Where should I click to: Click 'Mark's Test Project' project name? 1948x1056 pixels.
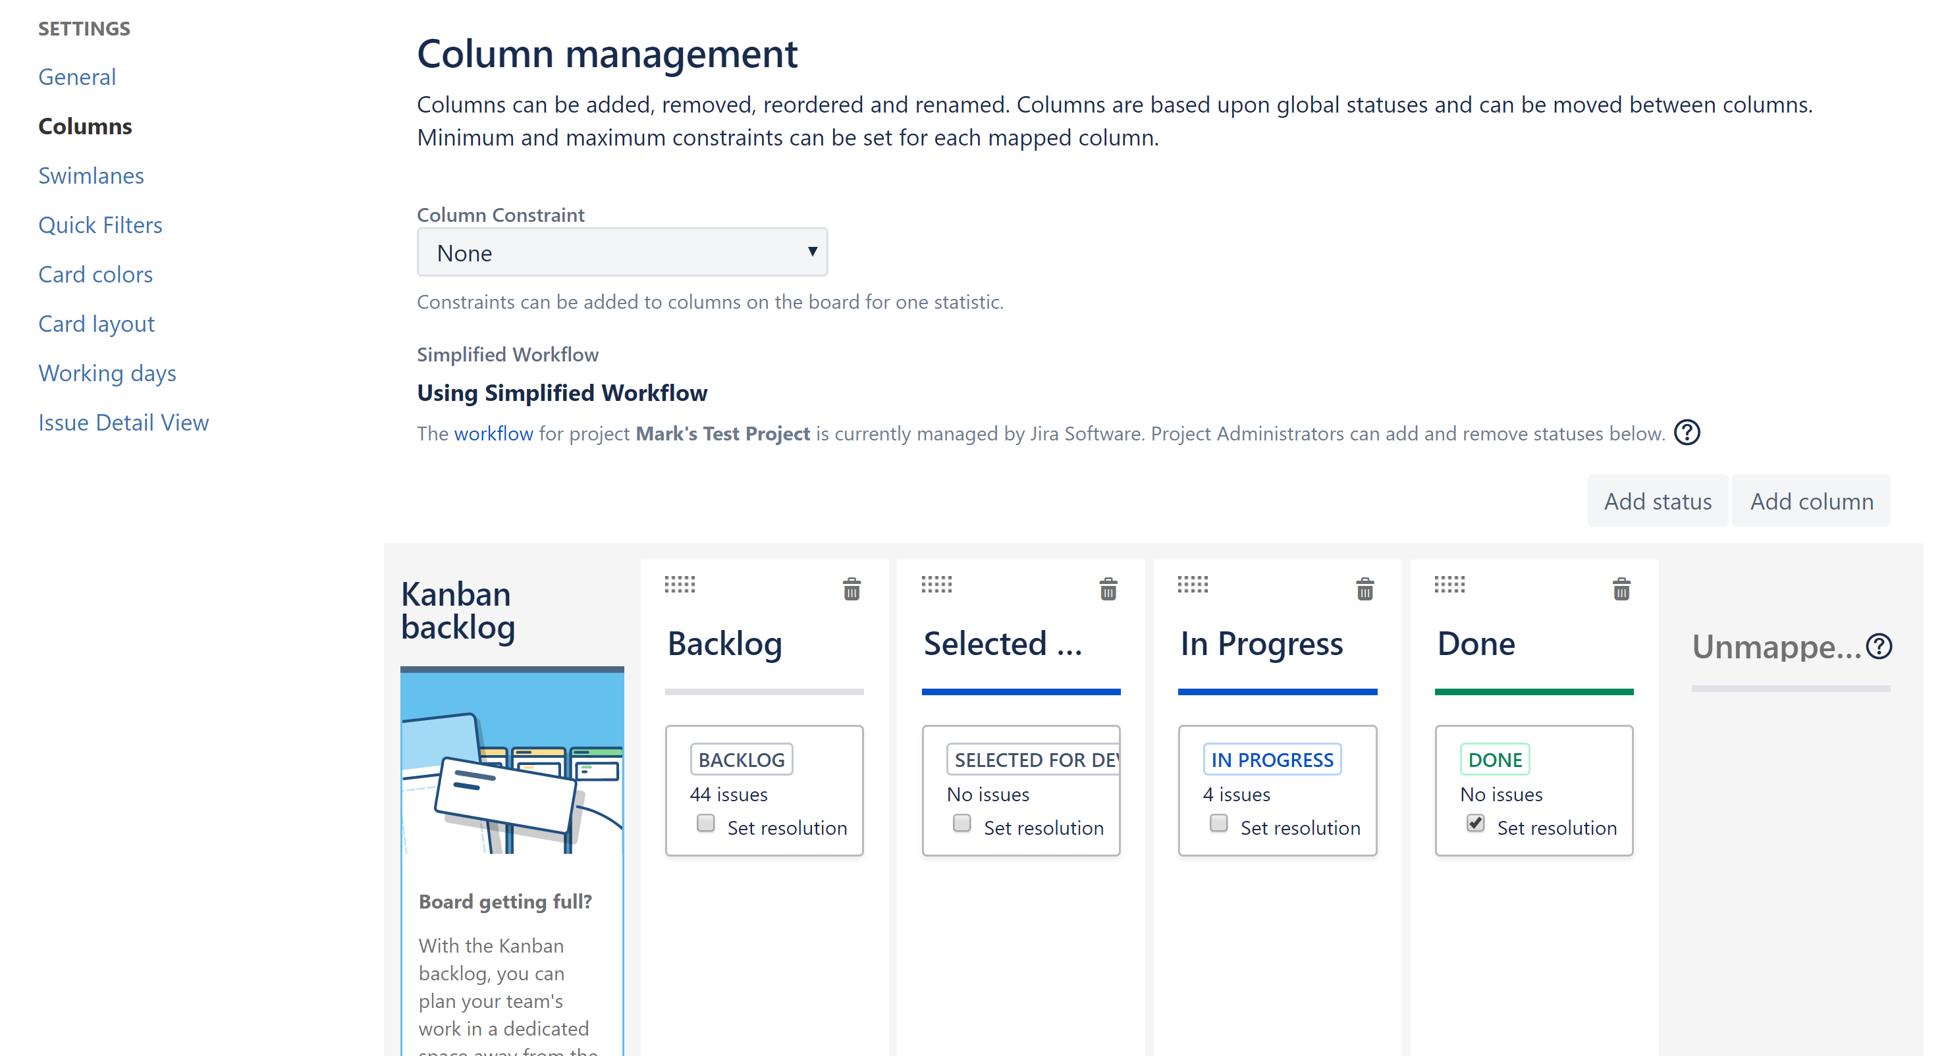click(x=723, y=434)
